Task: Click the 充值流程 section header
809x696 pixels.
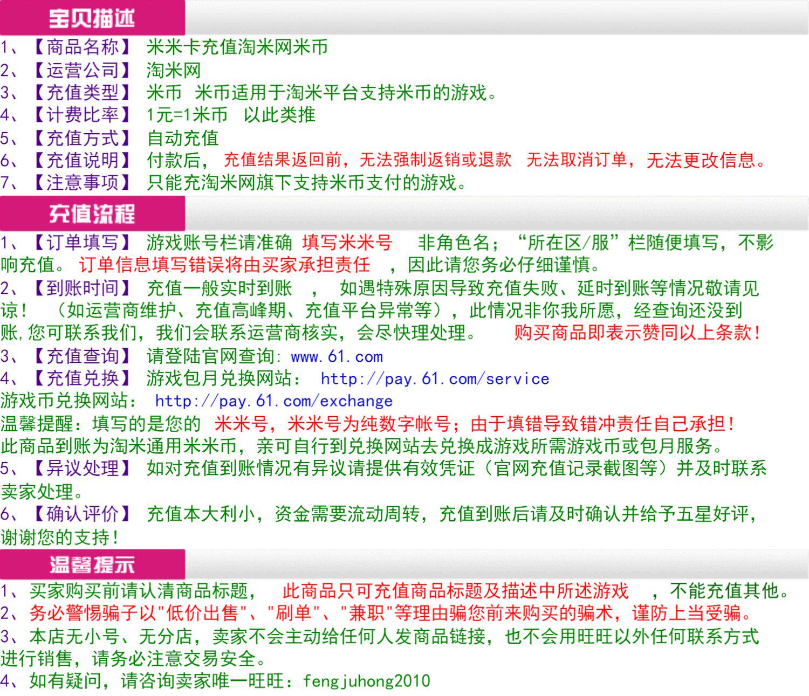Action: pos(92,213)
